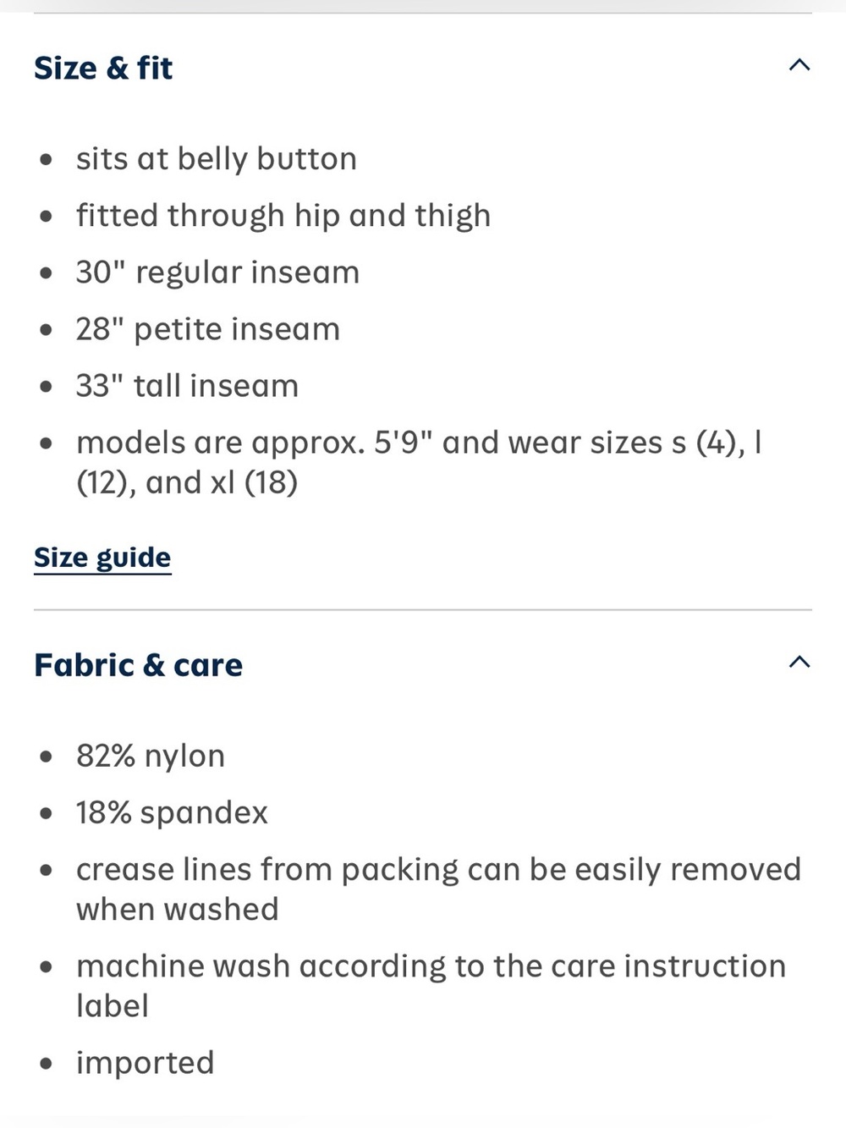
Task: Click the 33" tall inseam line
Action: click(x=188, y=386)
